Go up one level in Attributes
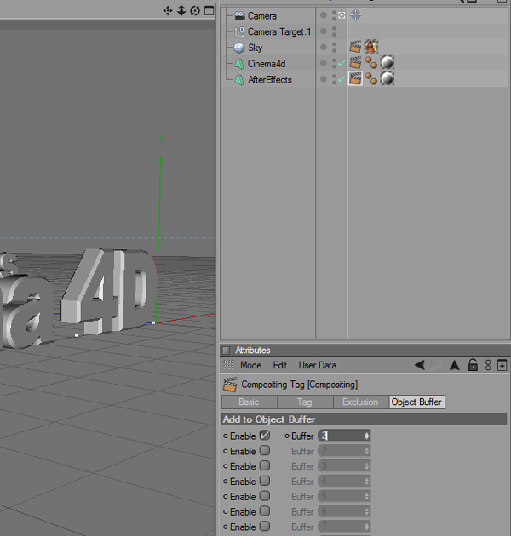The height and width of the screenshot is (536, 511). (x=455, y=365)
